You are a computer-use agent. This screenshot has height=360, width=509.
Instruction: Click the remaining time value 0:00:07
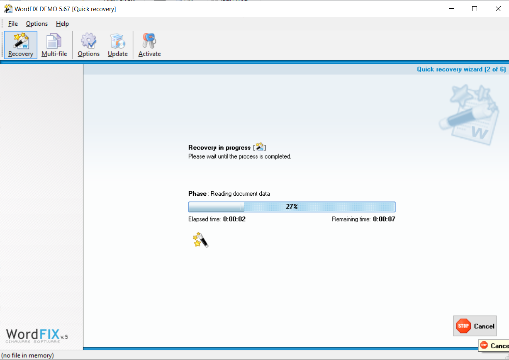click(x=384, y=219)
